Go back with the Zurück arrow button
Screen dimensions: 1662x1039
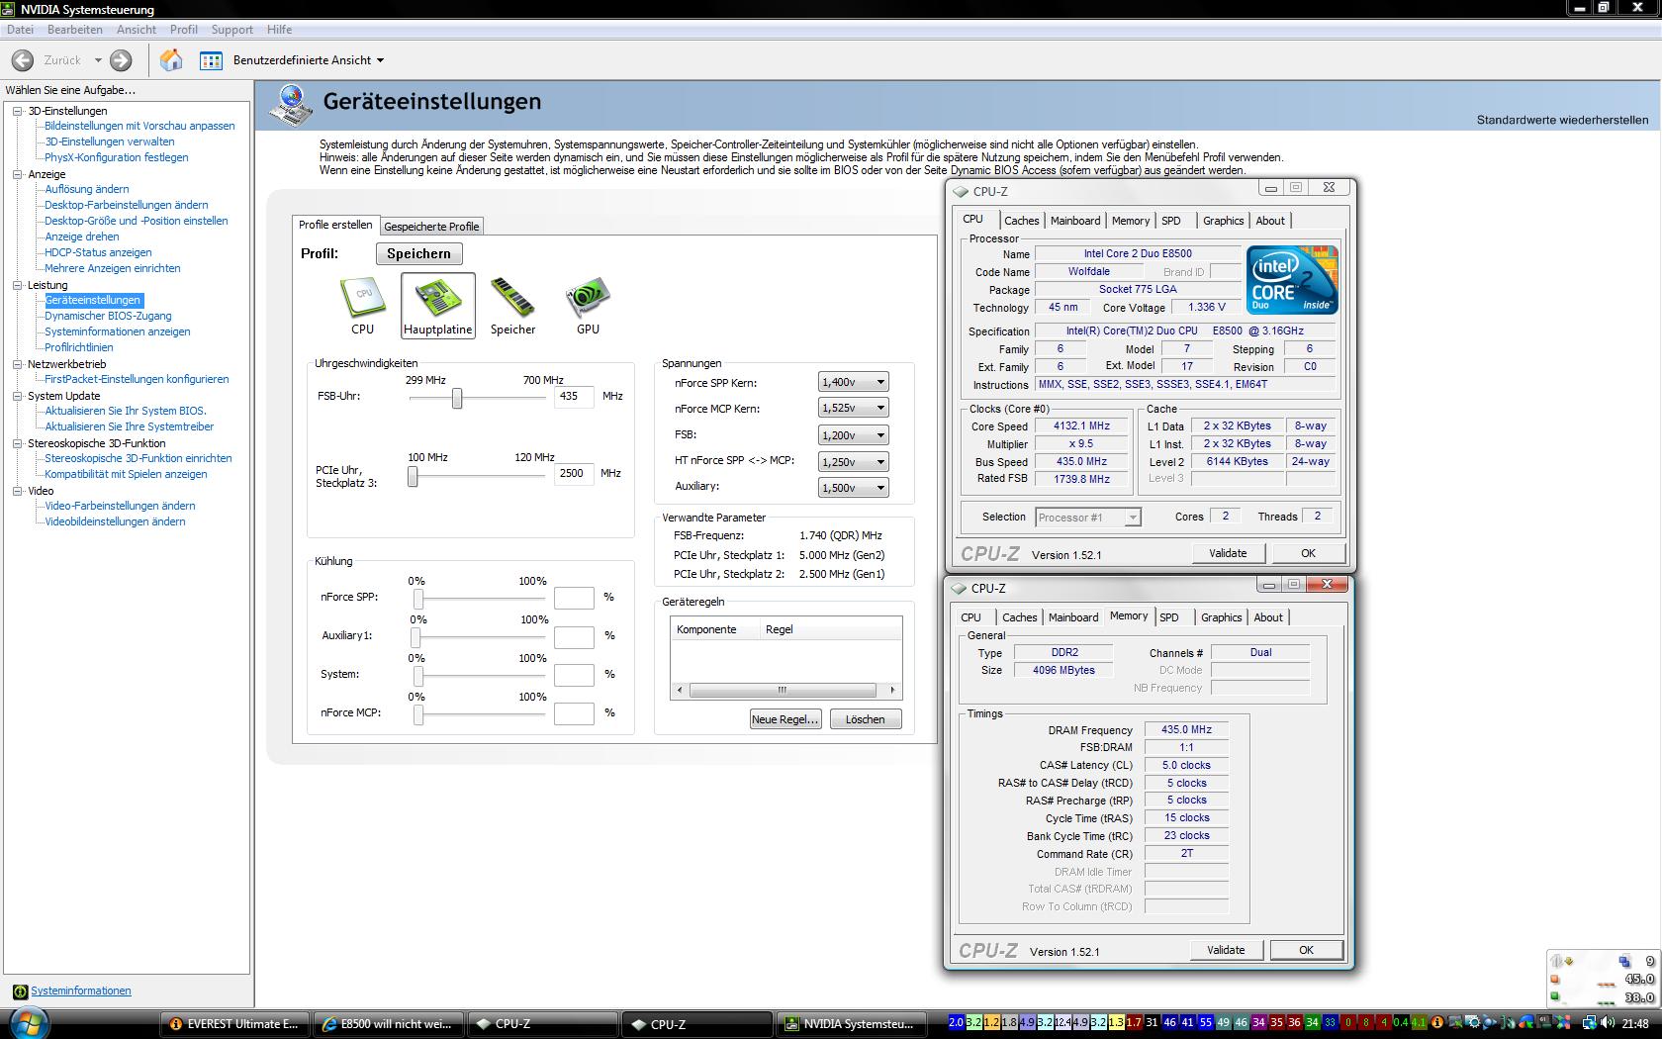tap(22, 60)
